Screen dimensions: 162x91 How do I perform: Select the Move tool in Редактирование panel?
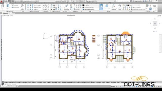click(56, 5)
